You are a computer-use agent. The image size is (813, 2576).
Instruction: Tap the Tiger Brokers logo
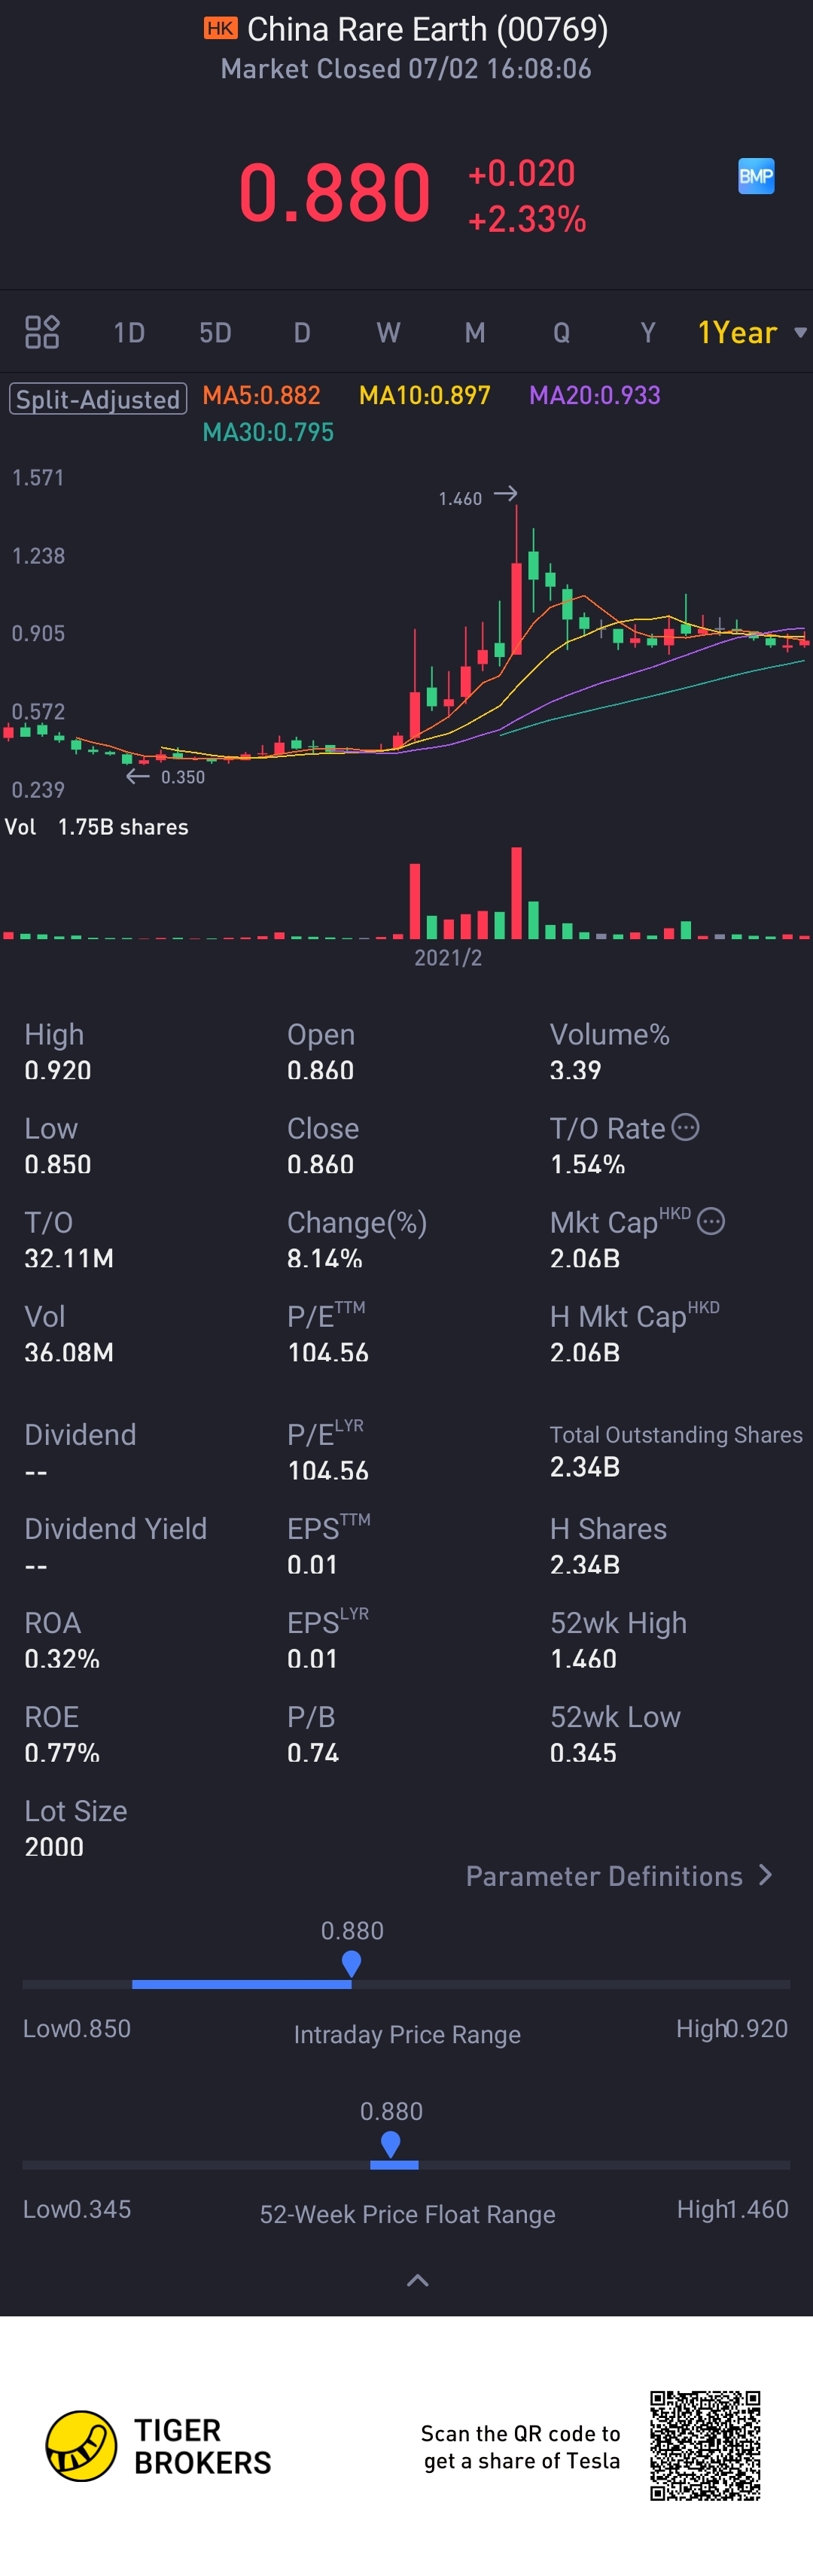(81, 2445)
